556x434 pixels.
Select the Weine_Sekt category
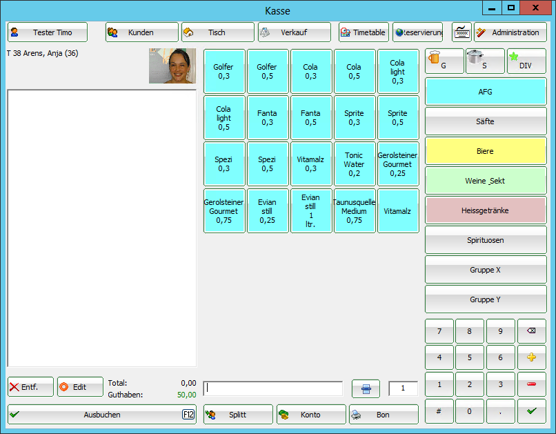[486, 181]
